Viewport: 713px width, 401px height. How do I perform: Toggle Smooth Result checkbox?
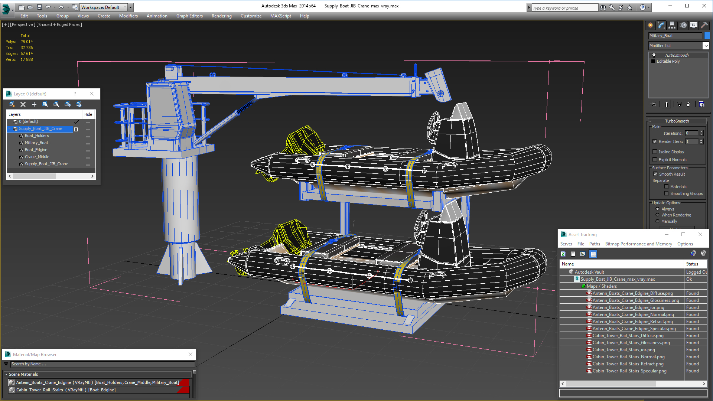click(x=655, y=174)
